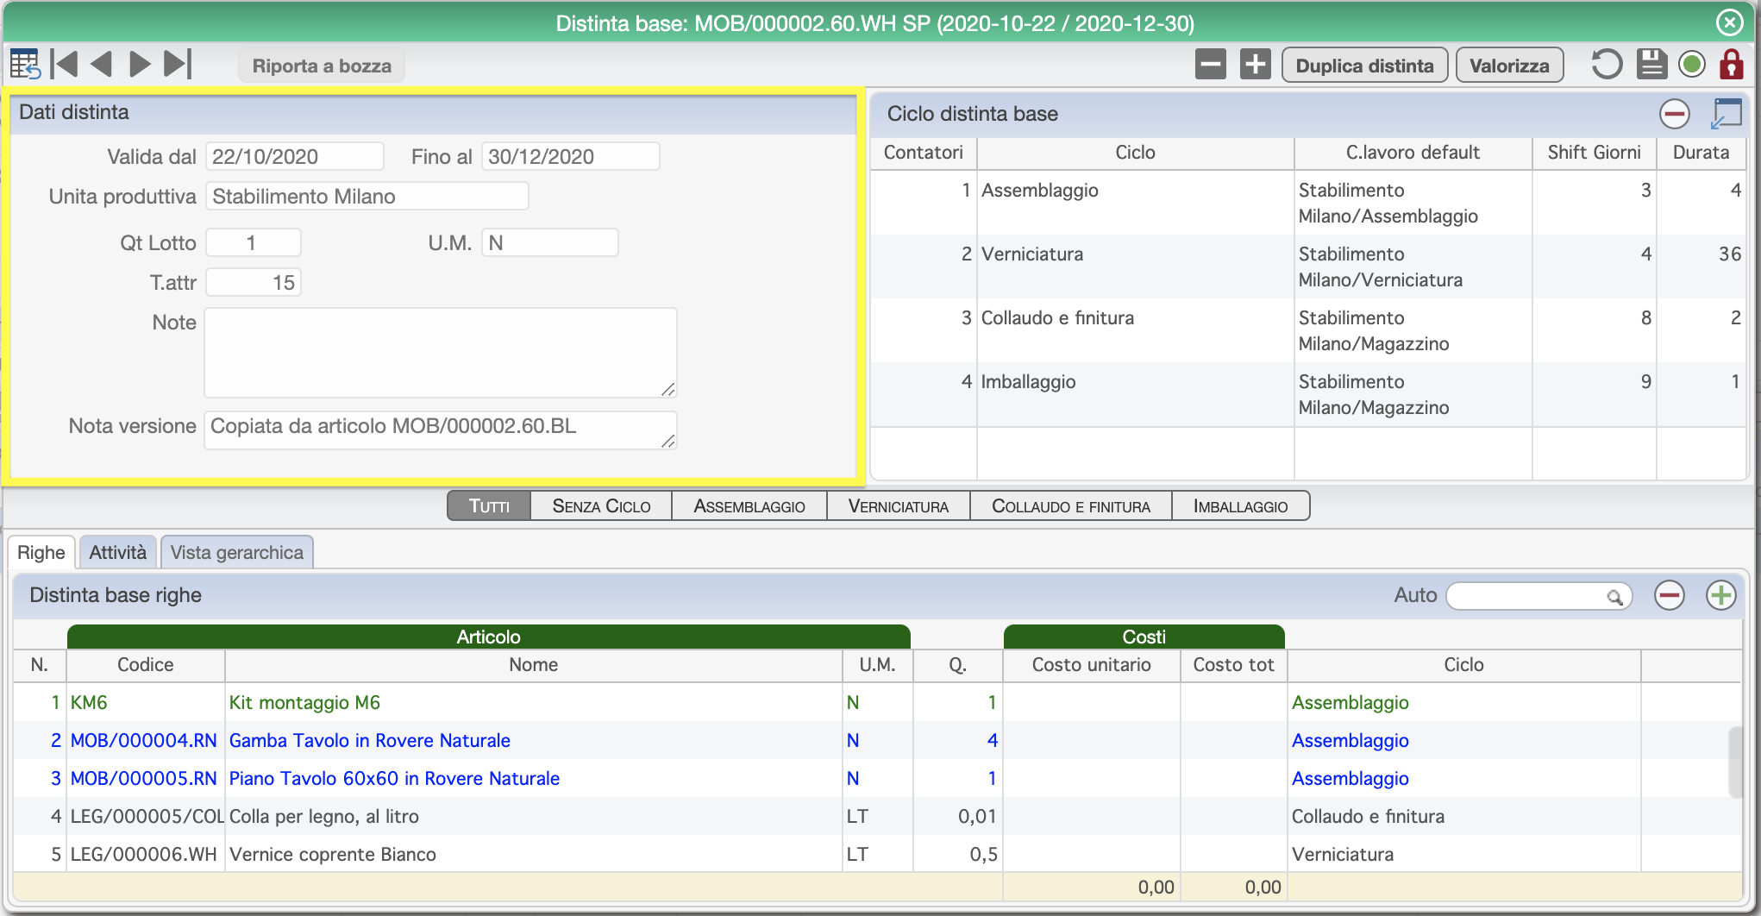
Task: Click the toolbar plus square icon
Action: point(1256,65)
